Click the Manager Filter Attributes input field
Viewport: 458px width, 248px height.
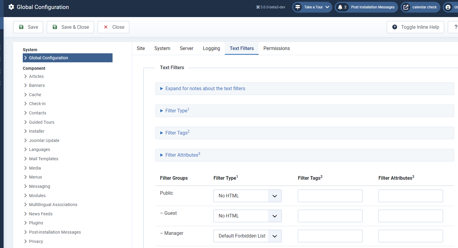[411, 236]
